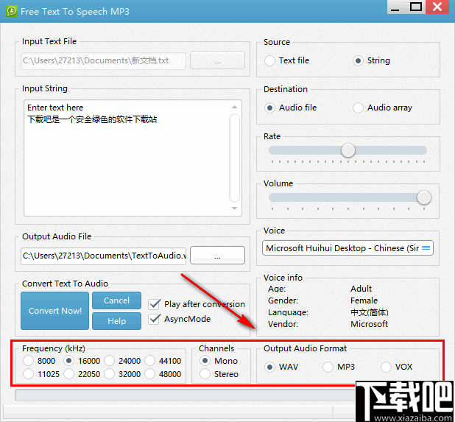The width and height of the screenshot is (455, 422).
Task: Click the 'Enter text here' line
Action: pos(55,108)
